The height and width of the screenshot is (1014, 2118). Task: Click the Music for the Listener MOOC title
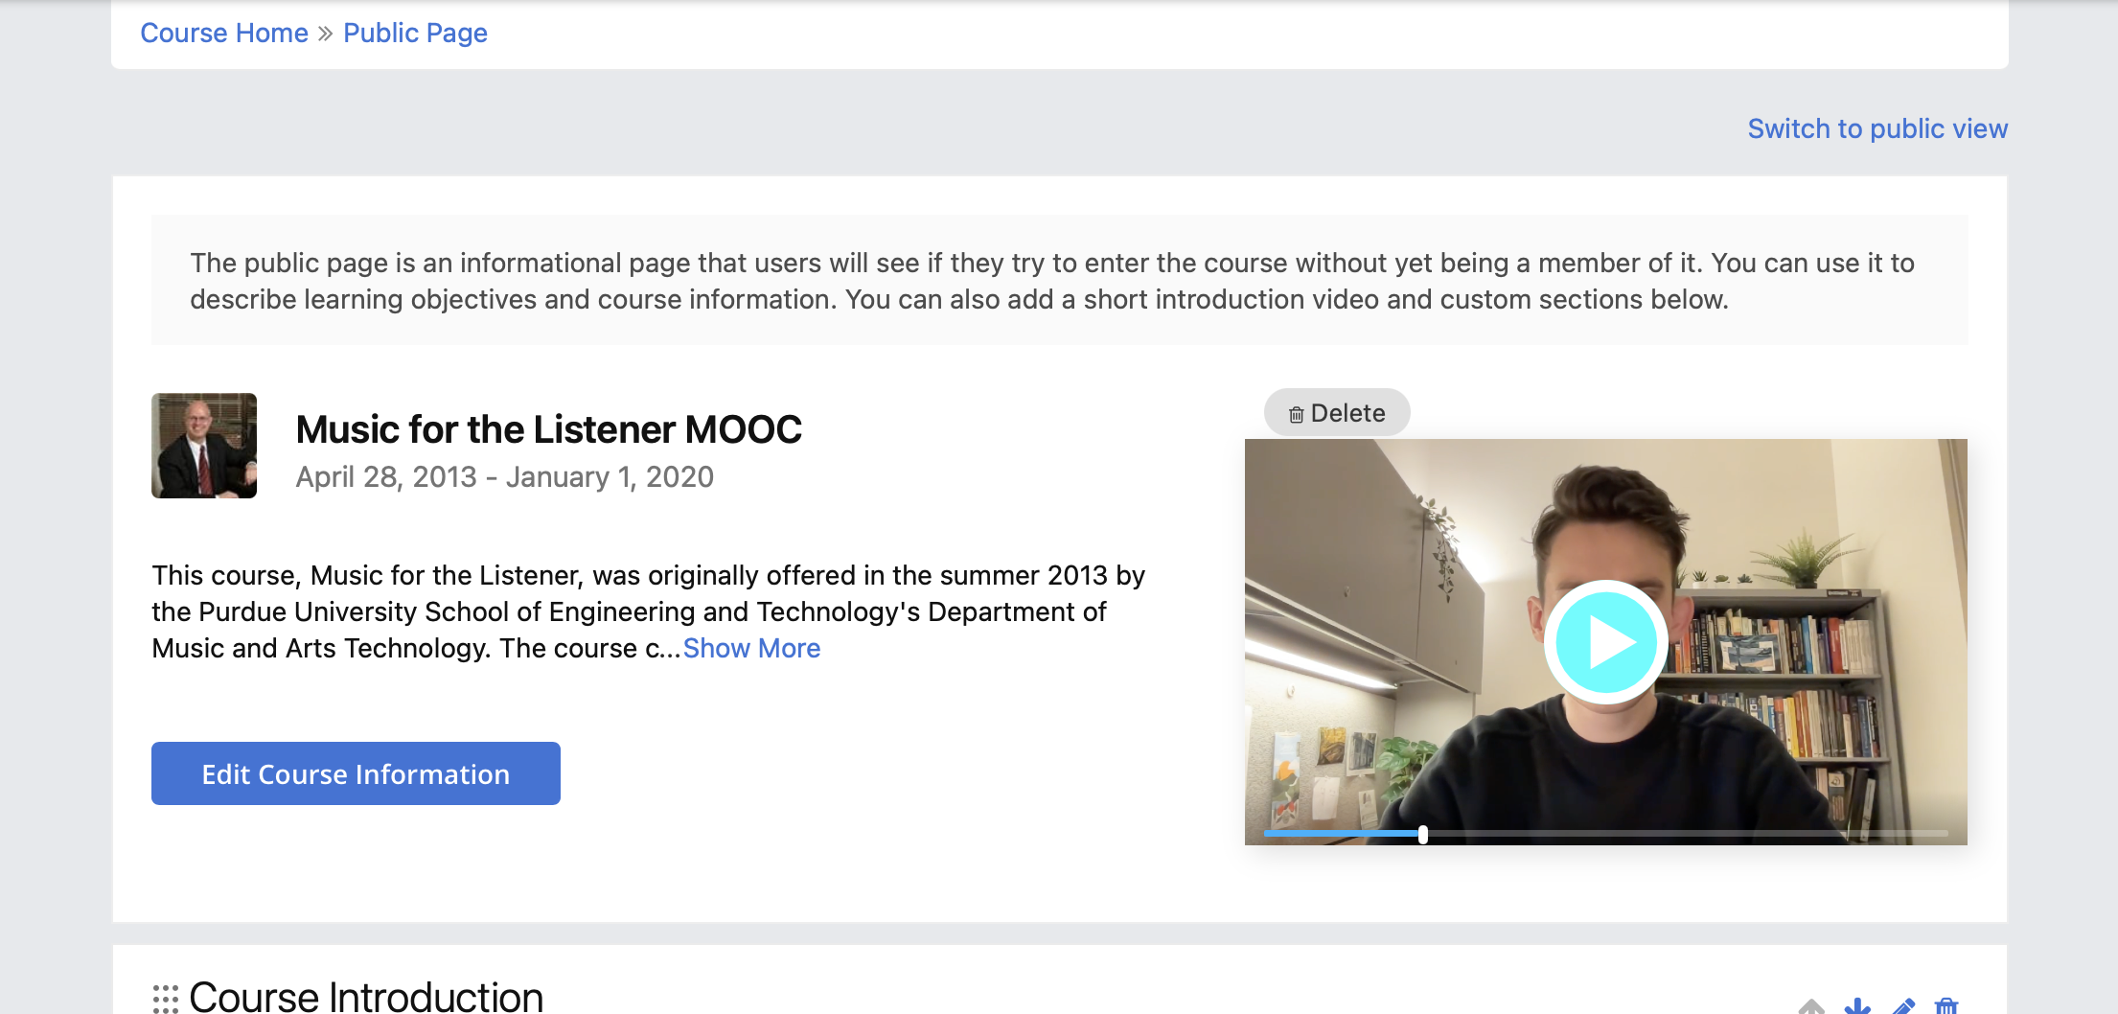point(548,429)
